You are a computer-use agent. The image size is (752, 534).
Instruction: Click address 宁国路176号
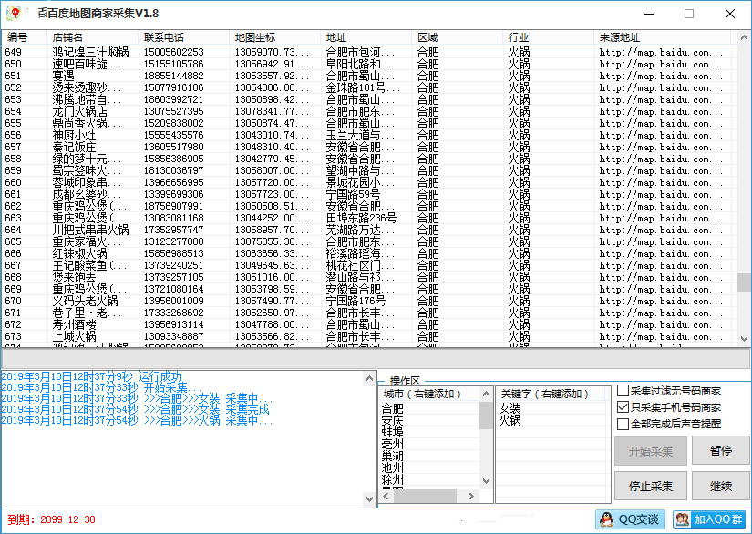pos(355,301)
